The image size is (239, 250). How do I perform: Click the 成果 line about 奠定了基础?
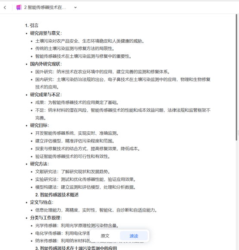(77, 102)
